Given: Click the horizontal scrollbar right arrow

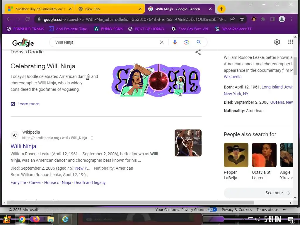Looking at the screenshot, I should 291,203.
